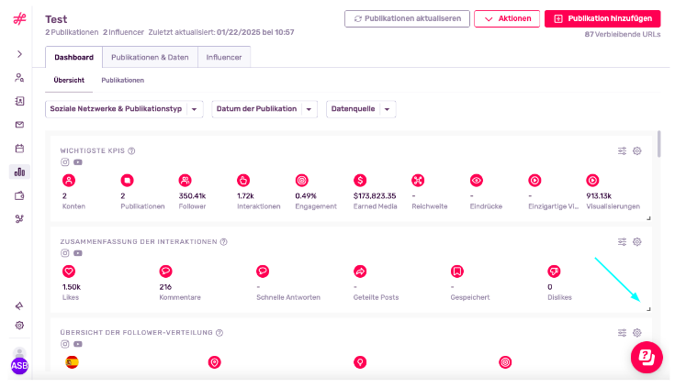Click the settings gear in the sidebar
Screen dimensions: 675x388
[x=19, y=326]
